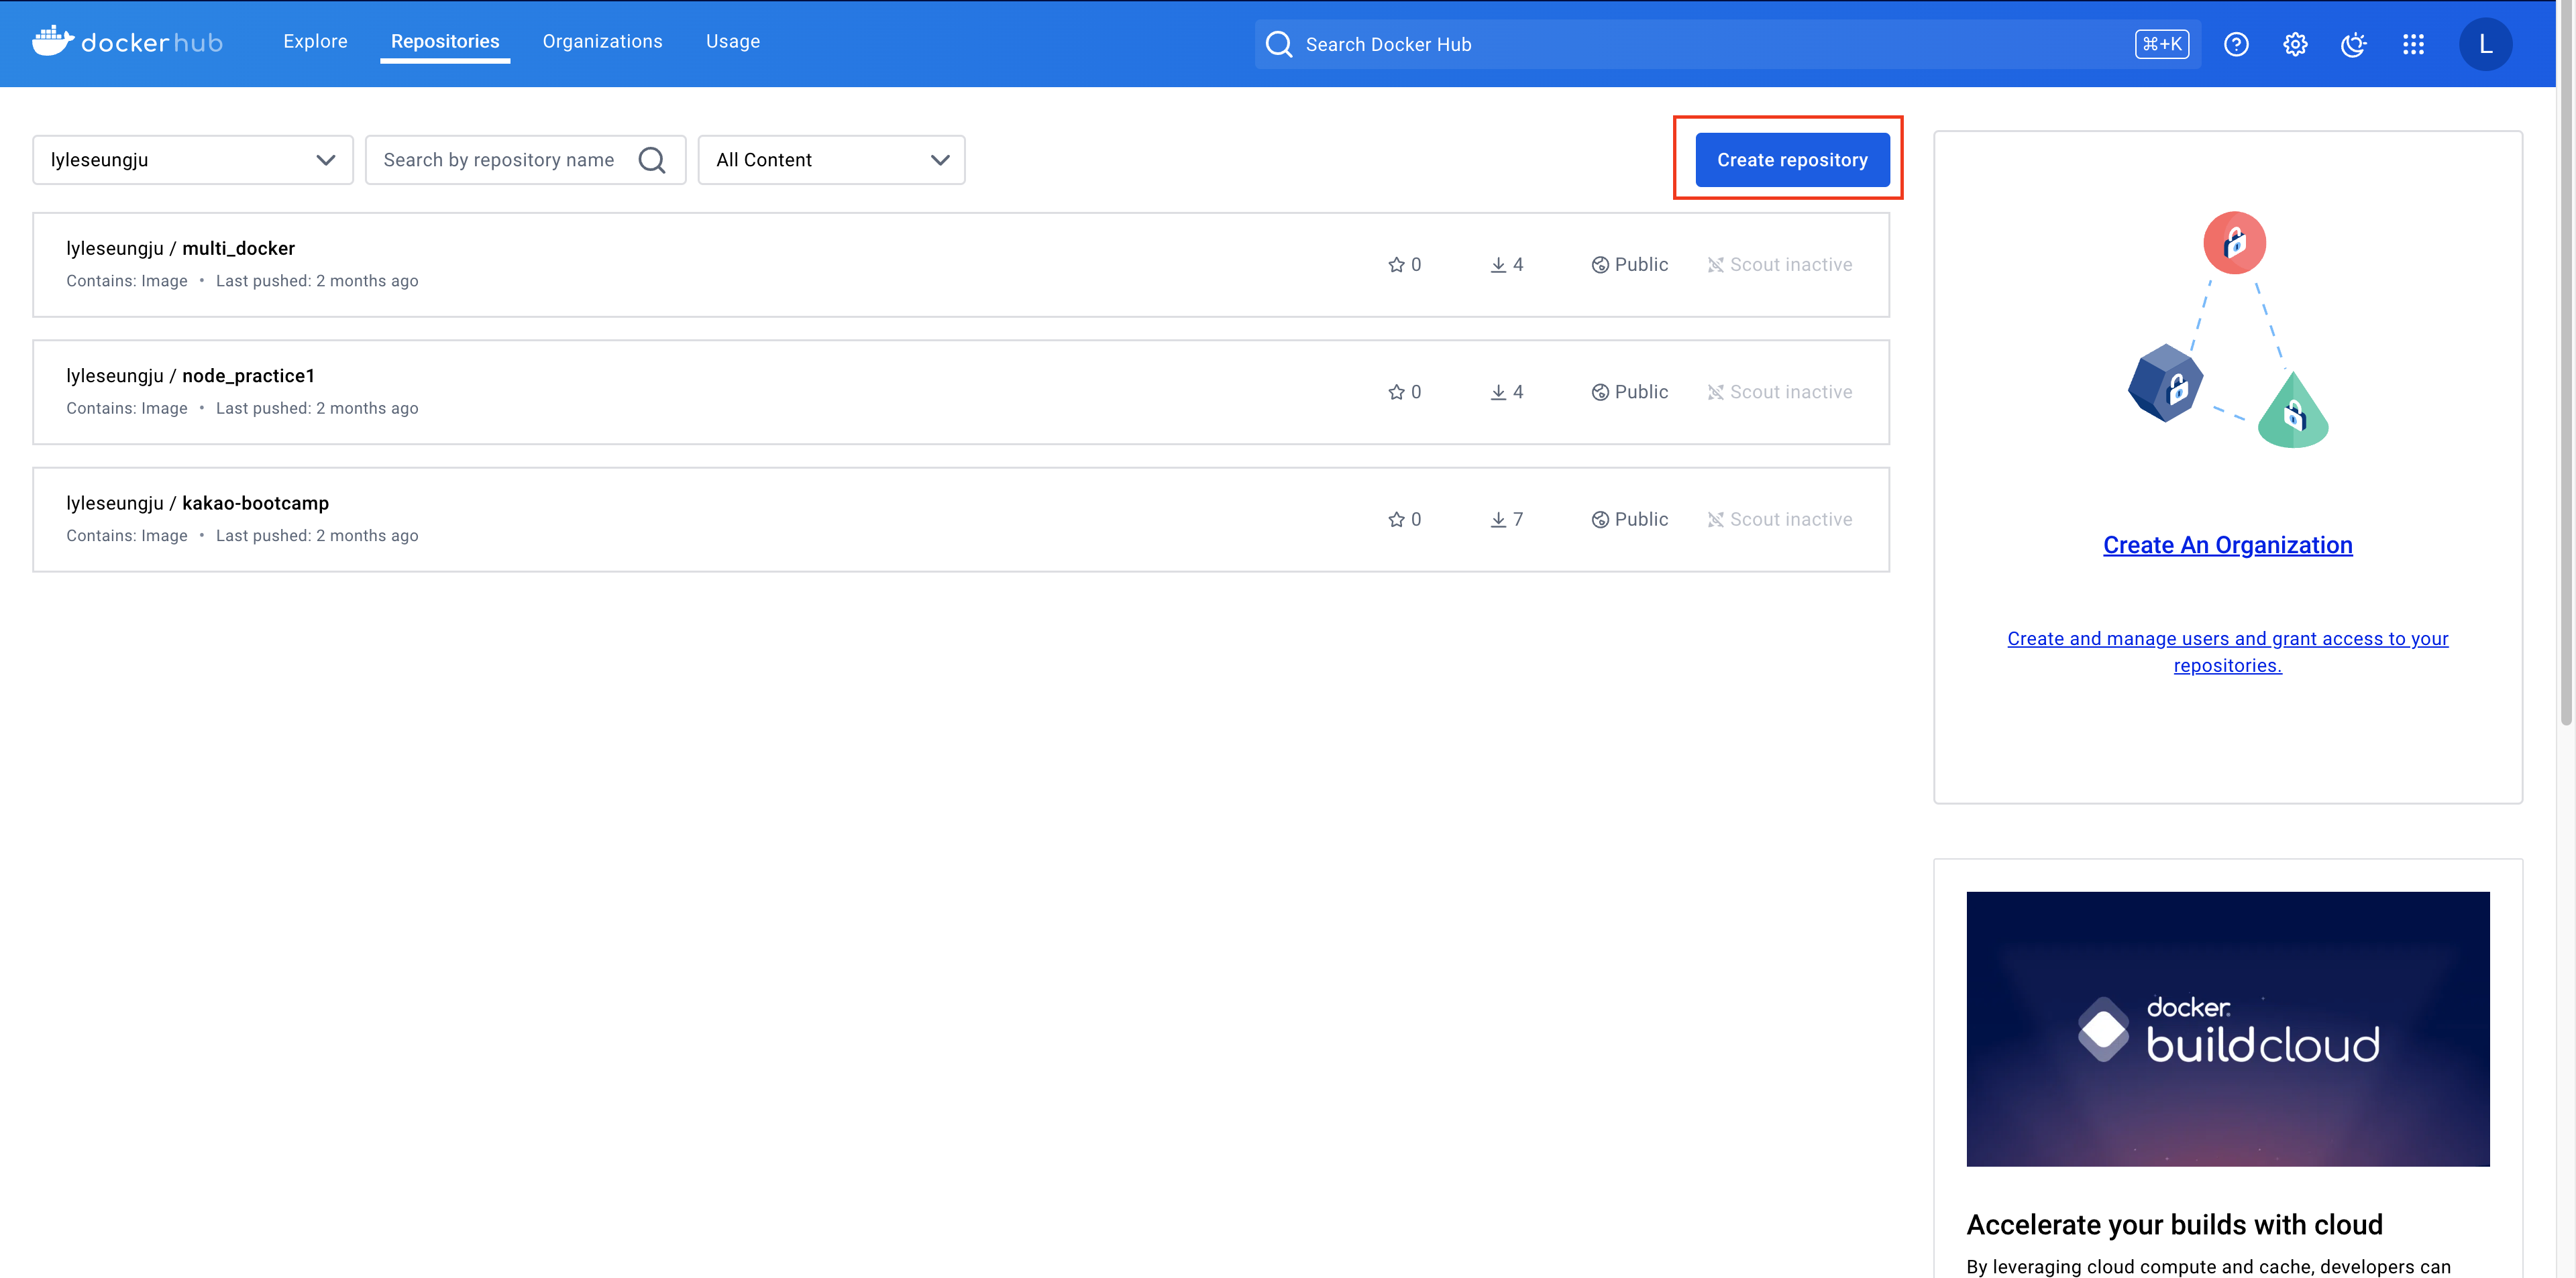2576x1278 pixels.
Task: Click the repository search magnifier icon
Action: (652, 160)
